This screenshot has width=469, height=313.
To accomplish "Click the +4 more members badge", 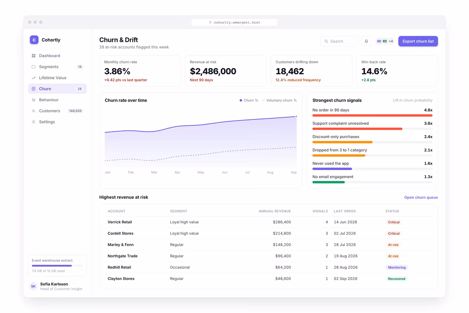I will coord(391,41).
